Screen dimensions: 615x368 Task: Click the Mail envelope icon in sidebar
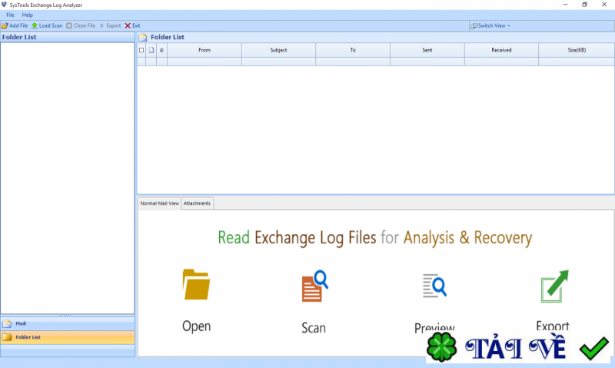click(x=7, y=323)
